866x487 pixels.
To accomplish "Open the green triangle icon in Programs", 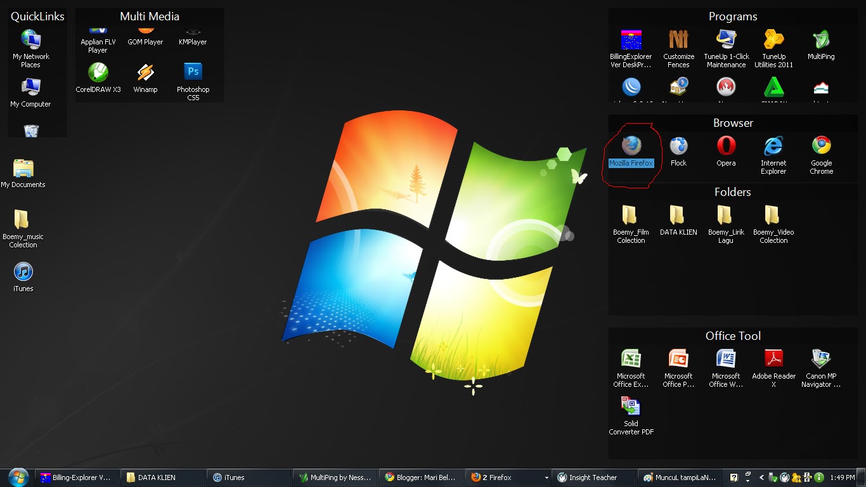I will (x=773, y=87).
